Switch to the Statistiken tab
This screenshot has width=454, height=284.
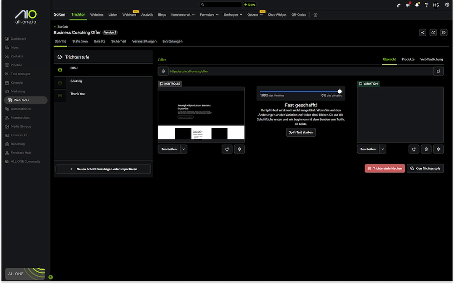(80, 42)
